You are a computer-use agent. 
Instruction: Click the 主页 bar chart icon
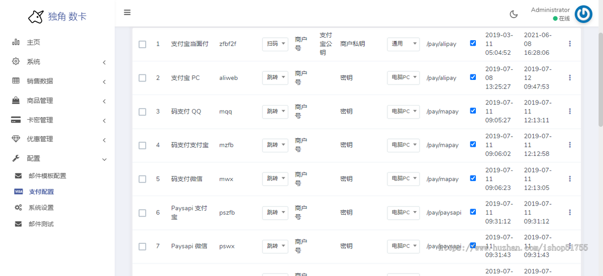pos(16,42)
